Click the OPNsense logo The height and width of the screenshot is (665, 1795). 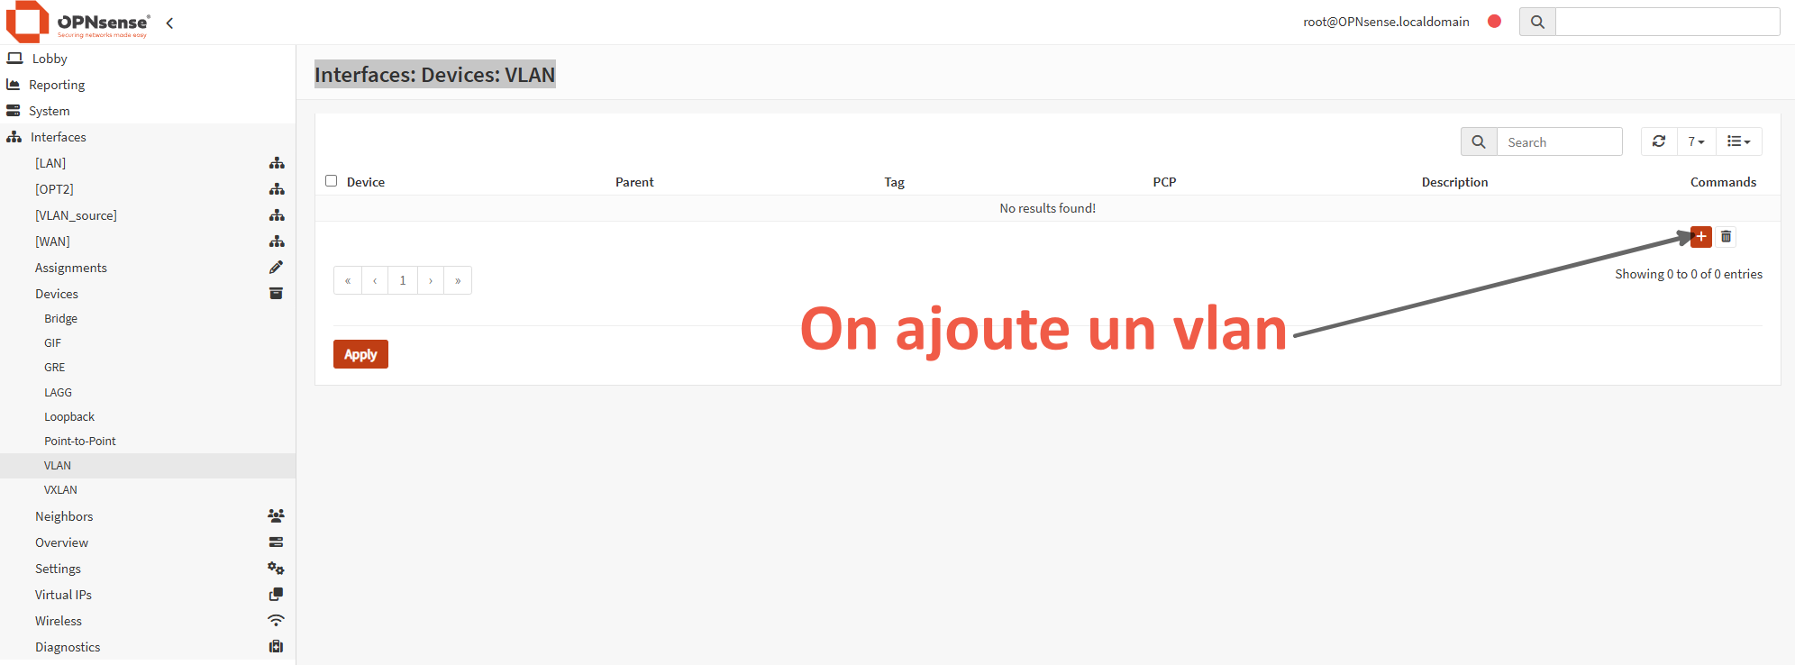[77, 23]
